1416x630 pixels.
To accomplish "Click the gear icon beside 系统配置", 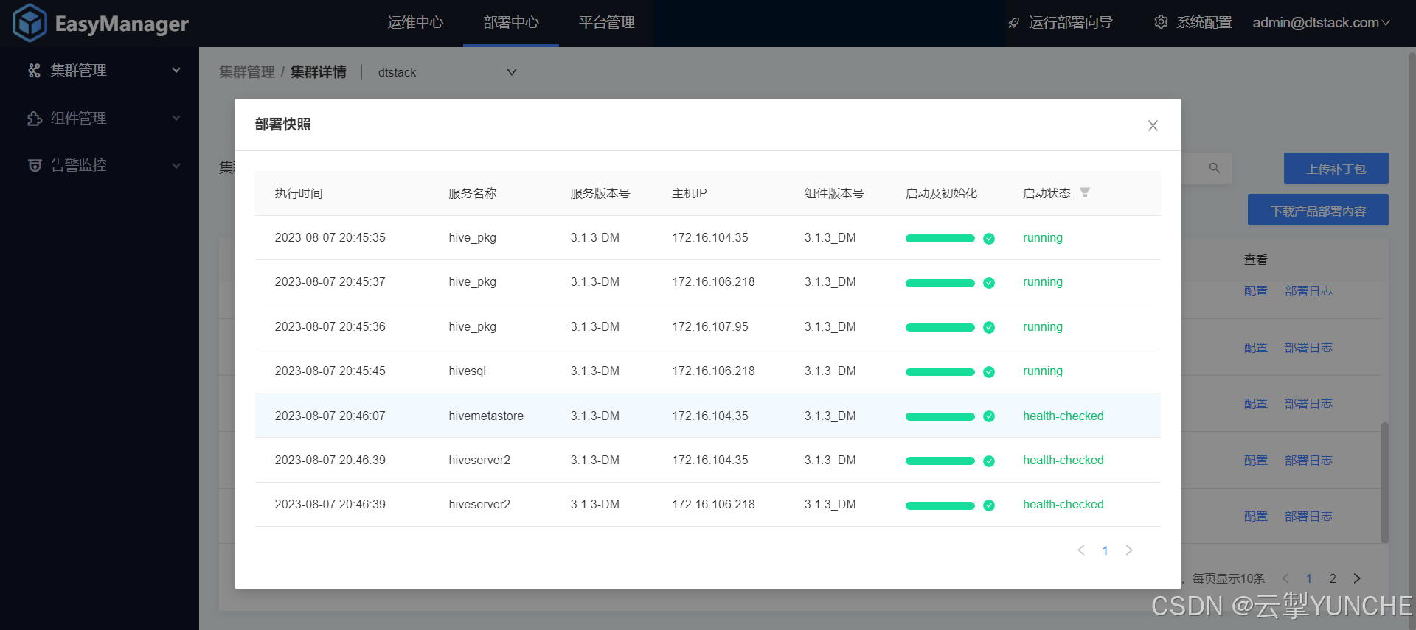I will coord(1161,22).
